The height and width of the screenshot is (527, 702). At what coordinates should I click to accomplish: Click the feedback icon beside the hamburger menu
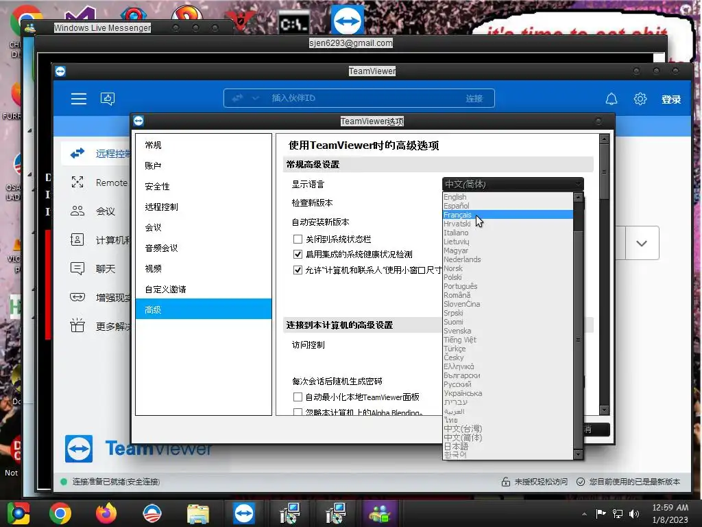click(108, 99)
